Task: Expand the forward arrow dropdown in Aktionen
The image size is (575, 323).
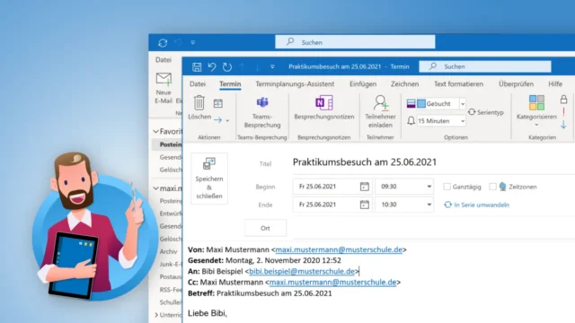Action: 227,120
